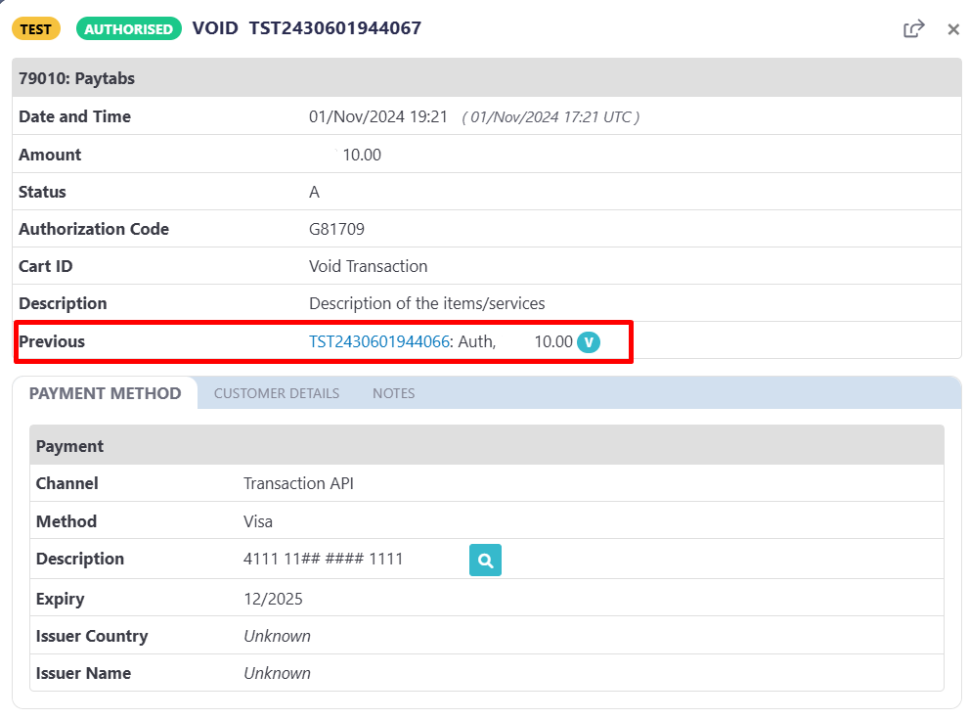Click the expiry value 12/2025
969x719 pixels.
(273, 599)
